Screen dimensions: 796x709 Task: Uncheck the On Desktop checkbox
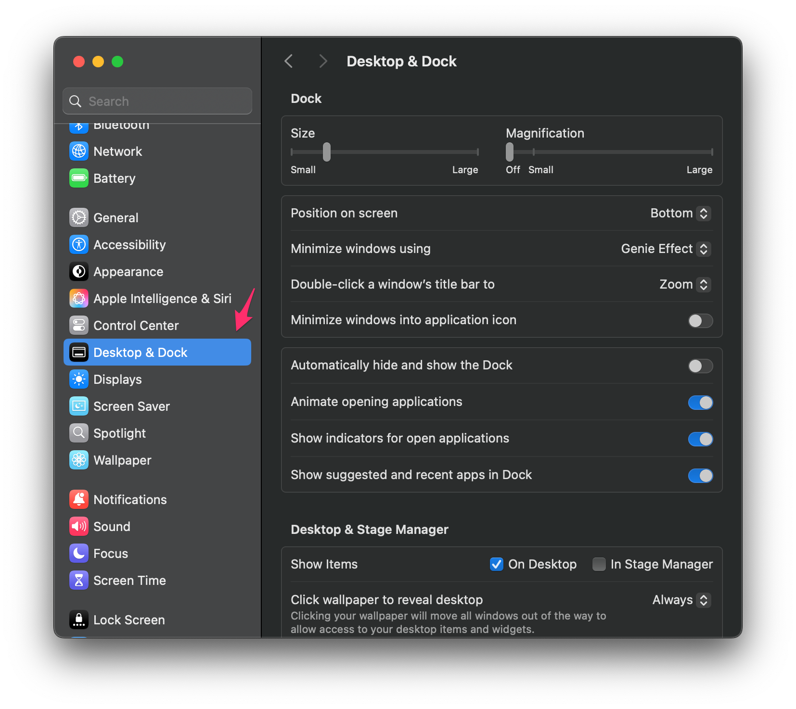pos(496,564)
